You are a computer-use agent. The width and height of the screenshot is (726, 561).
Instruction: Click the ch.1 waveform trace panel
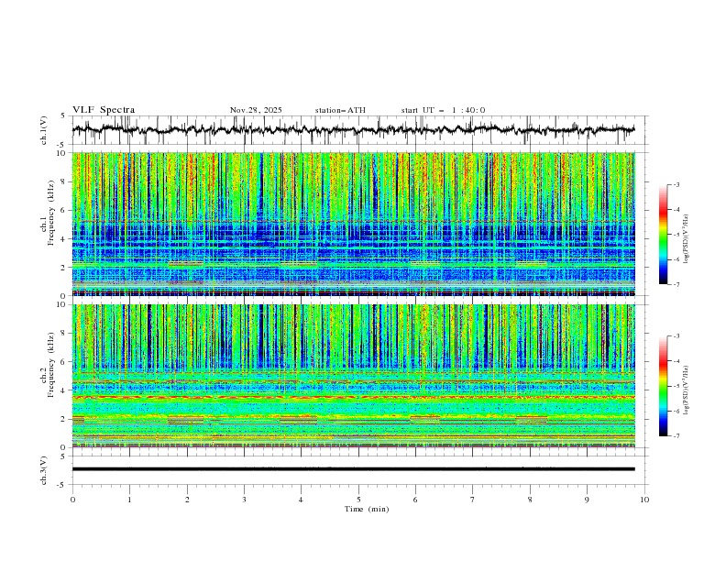[x=359, y=130]
